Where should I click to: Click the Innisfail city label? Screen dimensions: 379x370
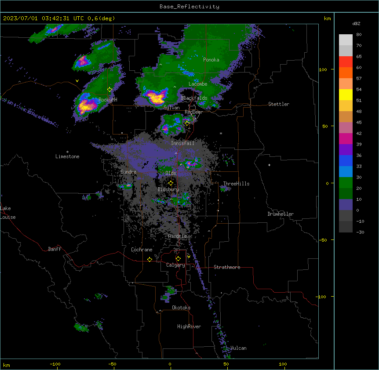pyautogui.click(x=182, y=143)
